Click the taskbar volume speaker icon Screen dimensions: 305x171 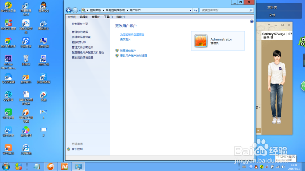click(x=283, y=167)
